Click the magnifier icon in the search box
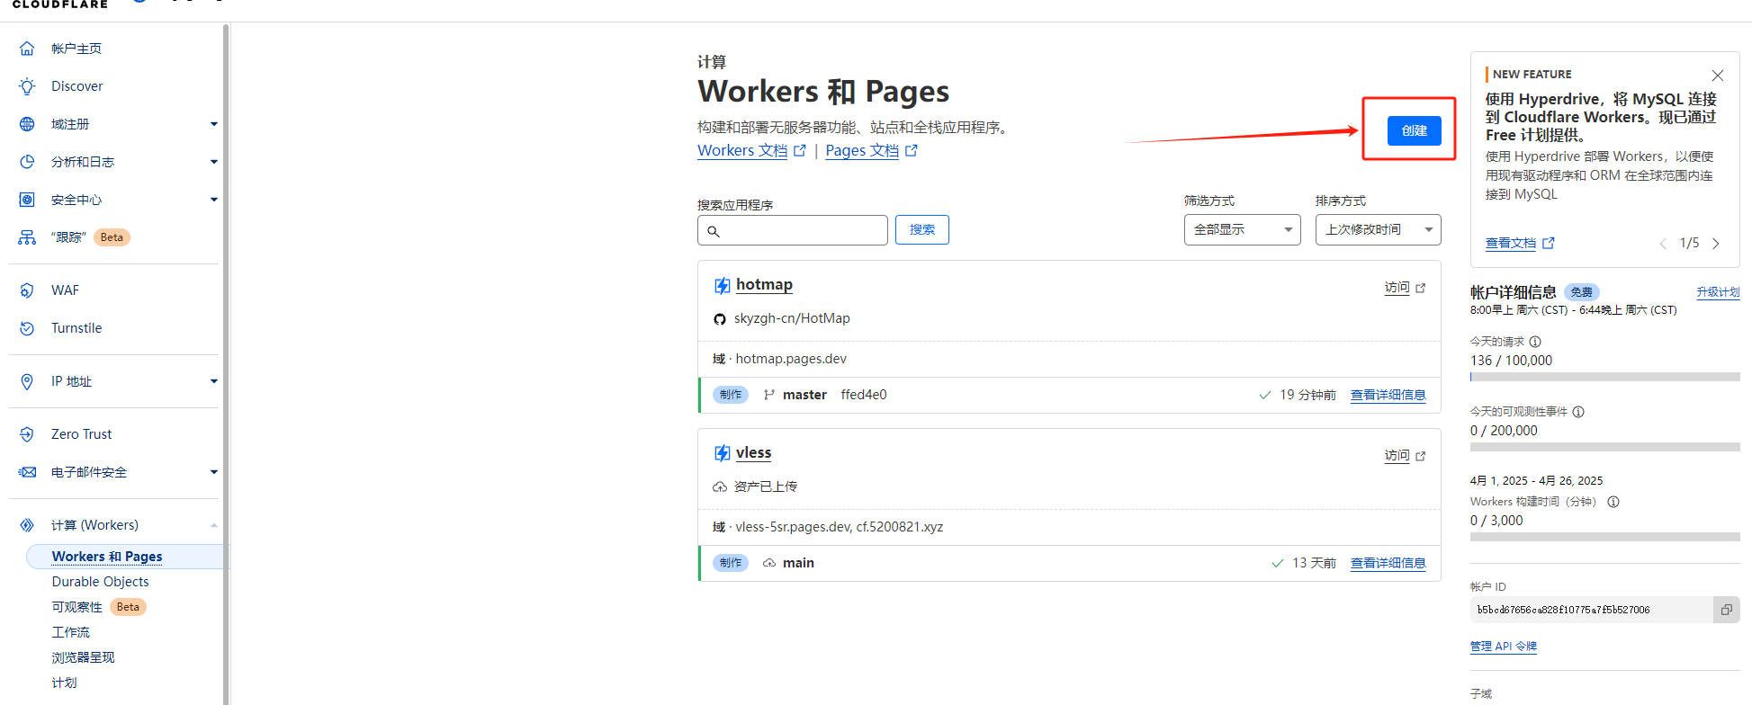Image resolution: width=1752 pixels, height=705 pixels. tap(714, 231)
